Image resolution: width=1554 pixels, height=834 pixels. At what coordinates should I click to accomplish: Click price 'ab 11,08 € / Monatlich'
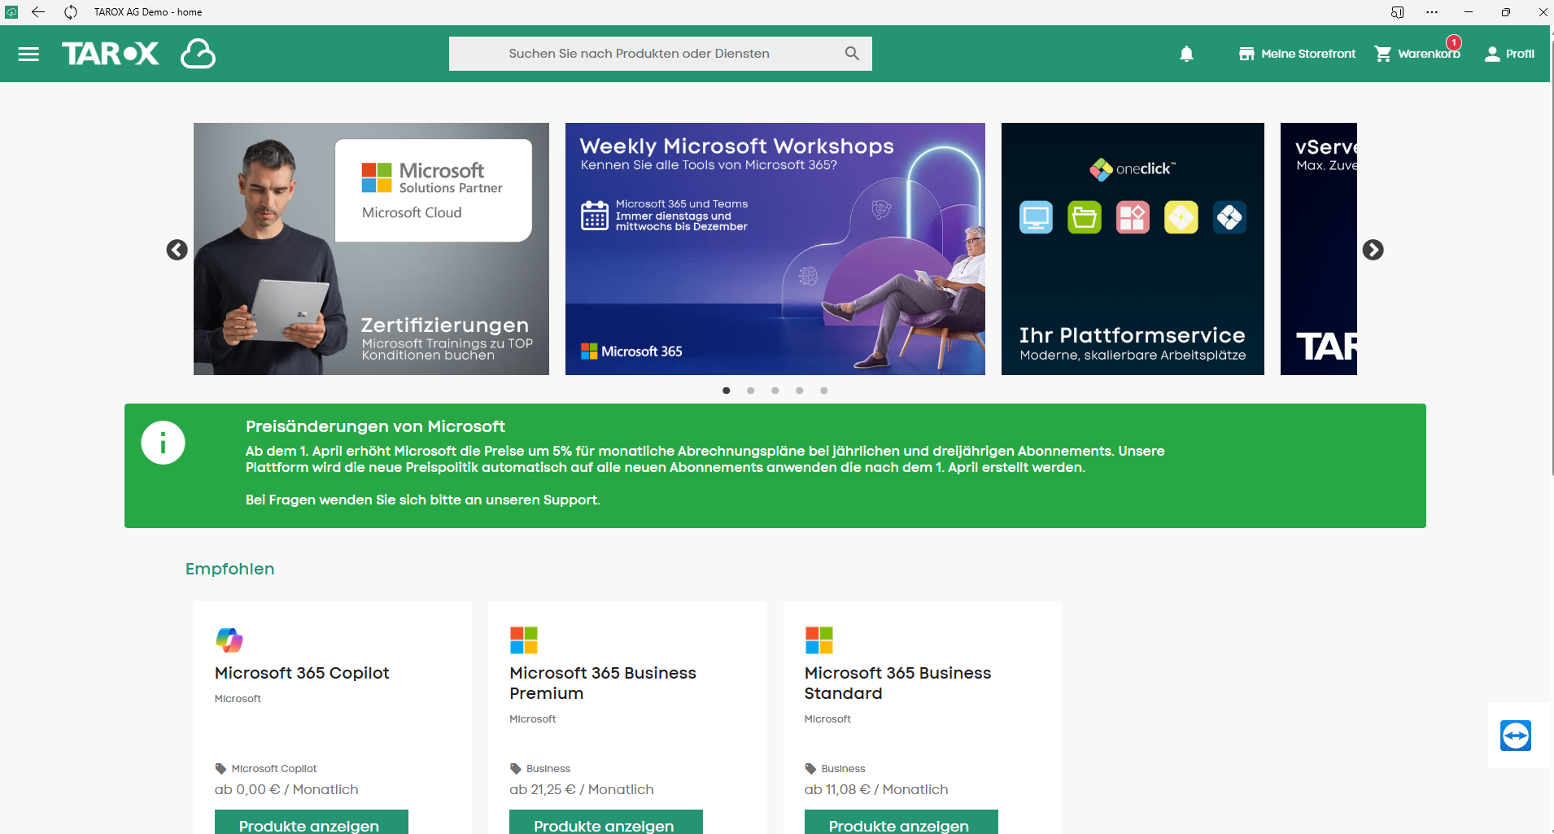pyautogui.click(x=876, y=789)
